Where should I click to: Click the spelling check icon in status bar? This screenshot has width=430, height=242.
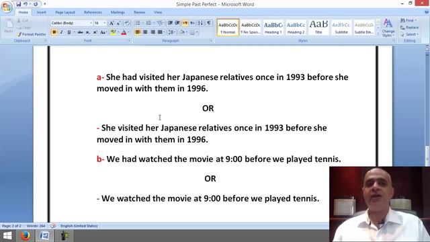point(53,226)
